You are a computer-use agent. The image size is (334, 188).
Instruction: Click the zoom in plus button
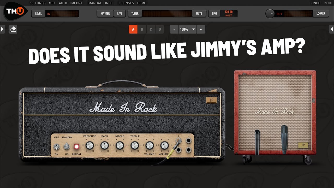click(x=201, y=29)
